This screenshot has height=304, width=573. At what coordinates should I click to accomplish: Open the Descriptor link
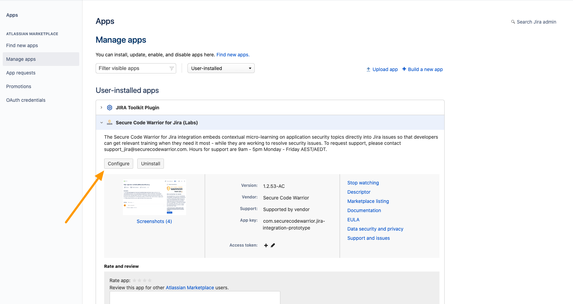[x=359, y=192]
